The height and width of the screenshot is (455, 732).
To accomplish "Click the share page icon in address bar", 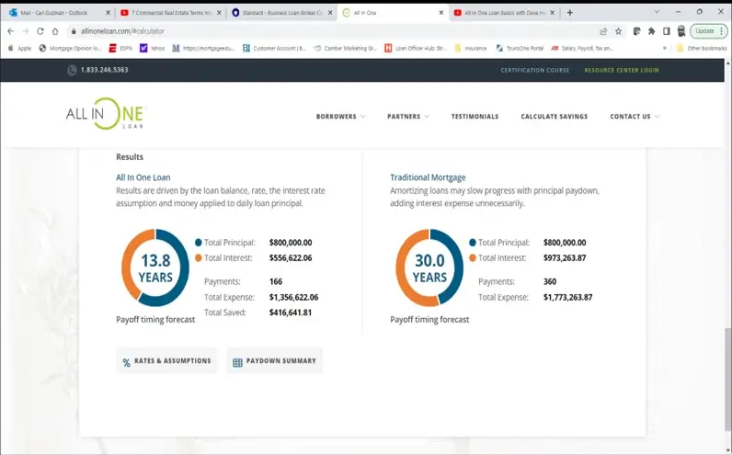I will pyautogui.click(x=603, y=31).
